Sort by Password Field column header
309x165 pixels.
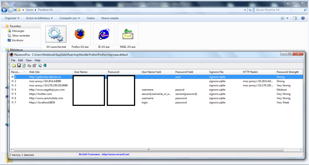click(x=191, y=72)
